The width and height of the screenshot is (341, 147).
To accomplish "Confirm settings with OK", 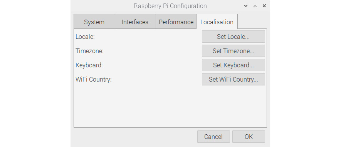I will pyautogui.click(x=249, y=137).
